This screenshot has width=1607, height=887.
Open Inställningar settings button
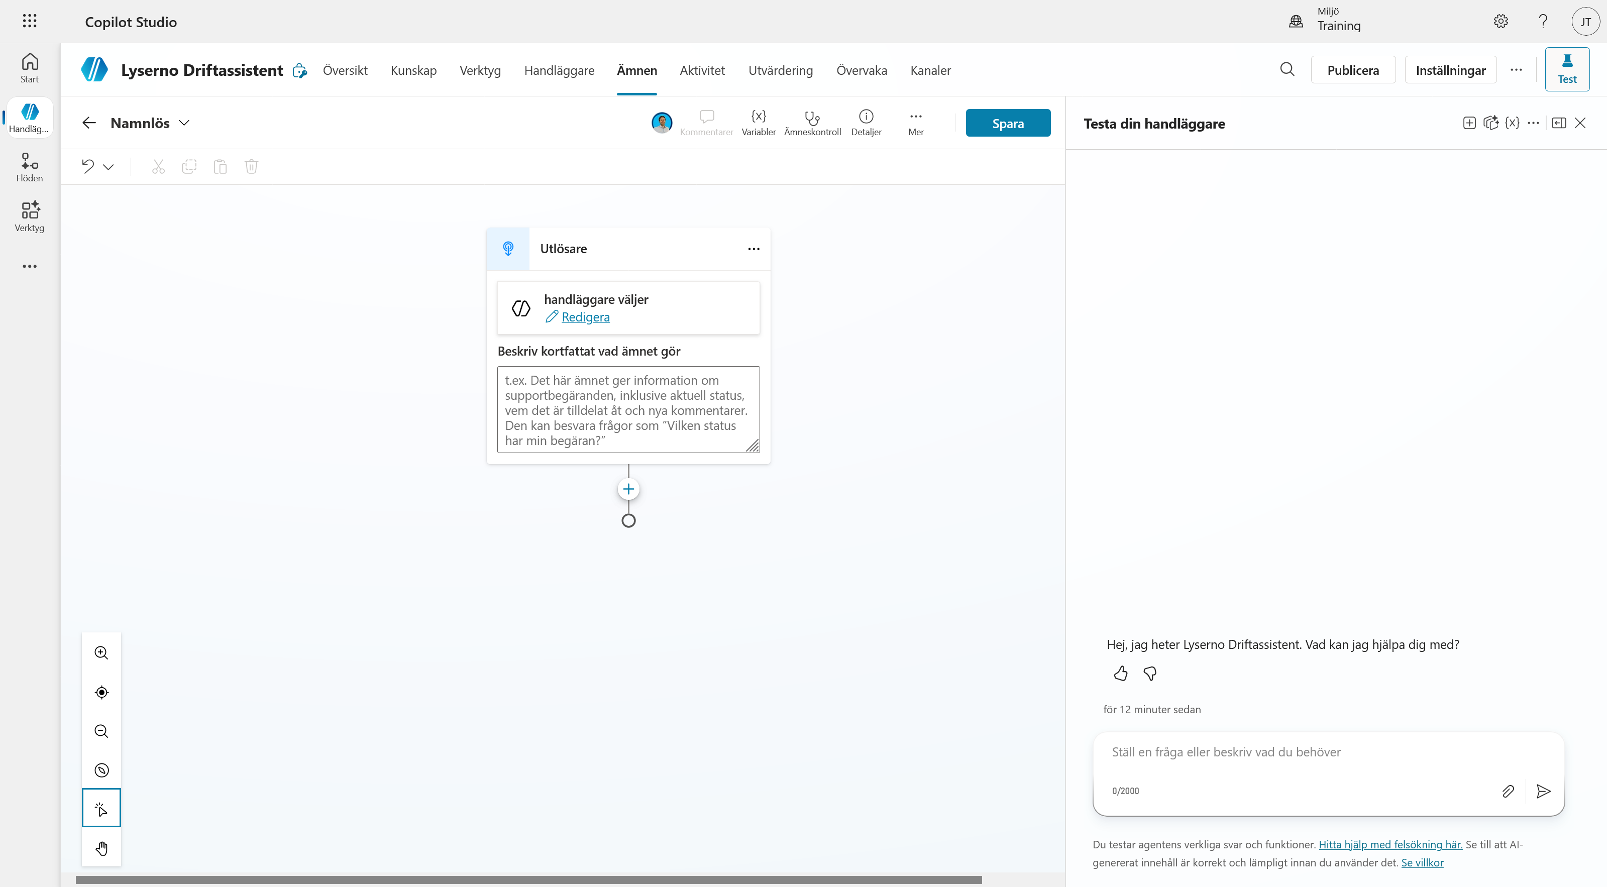(x=1450, y=70)
